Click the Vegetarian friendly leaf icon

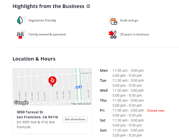pos(21,20)
